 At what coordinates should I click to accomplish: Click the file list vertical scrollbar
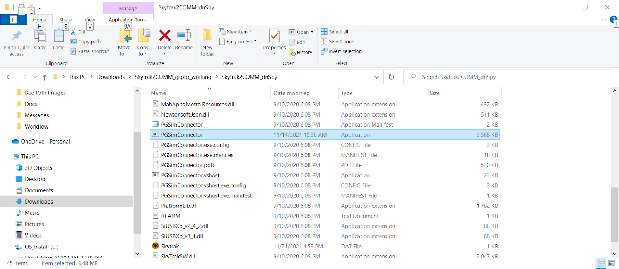click(x=615, y=214)
